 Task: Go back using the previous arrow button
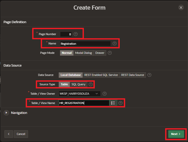9,134
